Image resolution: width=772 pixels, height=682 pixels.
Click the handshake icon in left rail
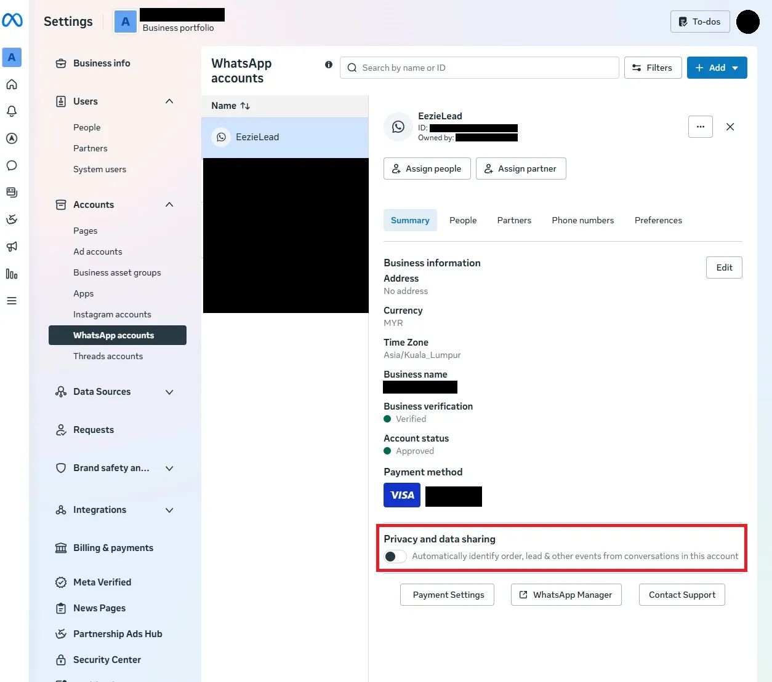[12, 220]
